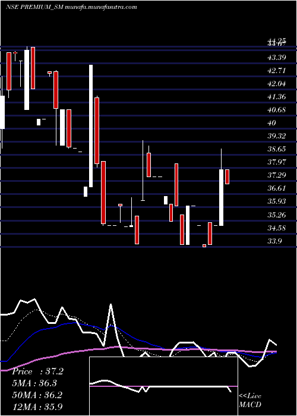Click the 40.68 price axis label

point(277,110)
